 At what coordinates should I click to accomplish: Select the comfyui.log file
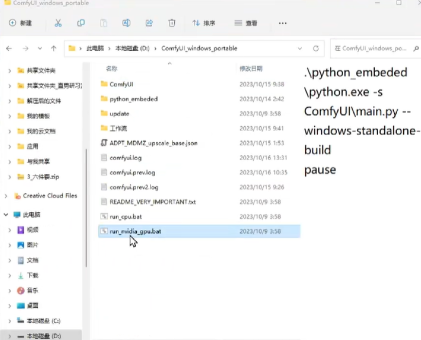tap(199, 158)
